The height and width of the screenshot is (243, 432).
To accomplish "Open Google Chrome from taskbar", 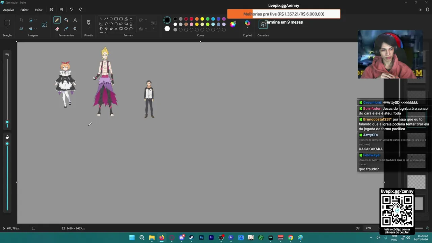I will pos(291,238).
